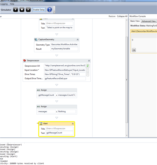
Task: Click Workflow Console panel title
Action: tap(137, 16)
